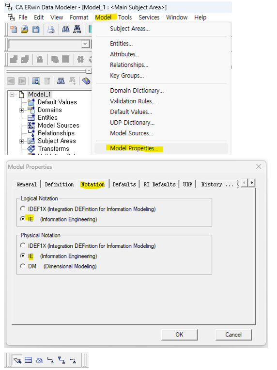Click inside the empty combo box field
The image size is (277, 370).
pos(45,44)
